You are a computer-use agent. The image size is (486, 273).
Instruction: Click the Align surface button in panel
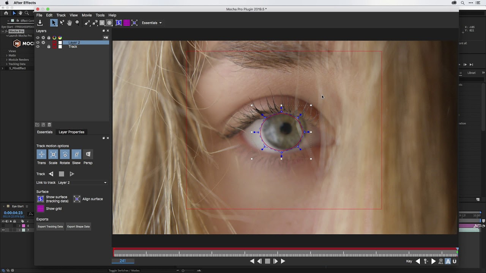tap(77, 199)
